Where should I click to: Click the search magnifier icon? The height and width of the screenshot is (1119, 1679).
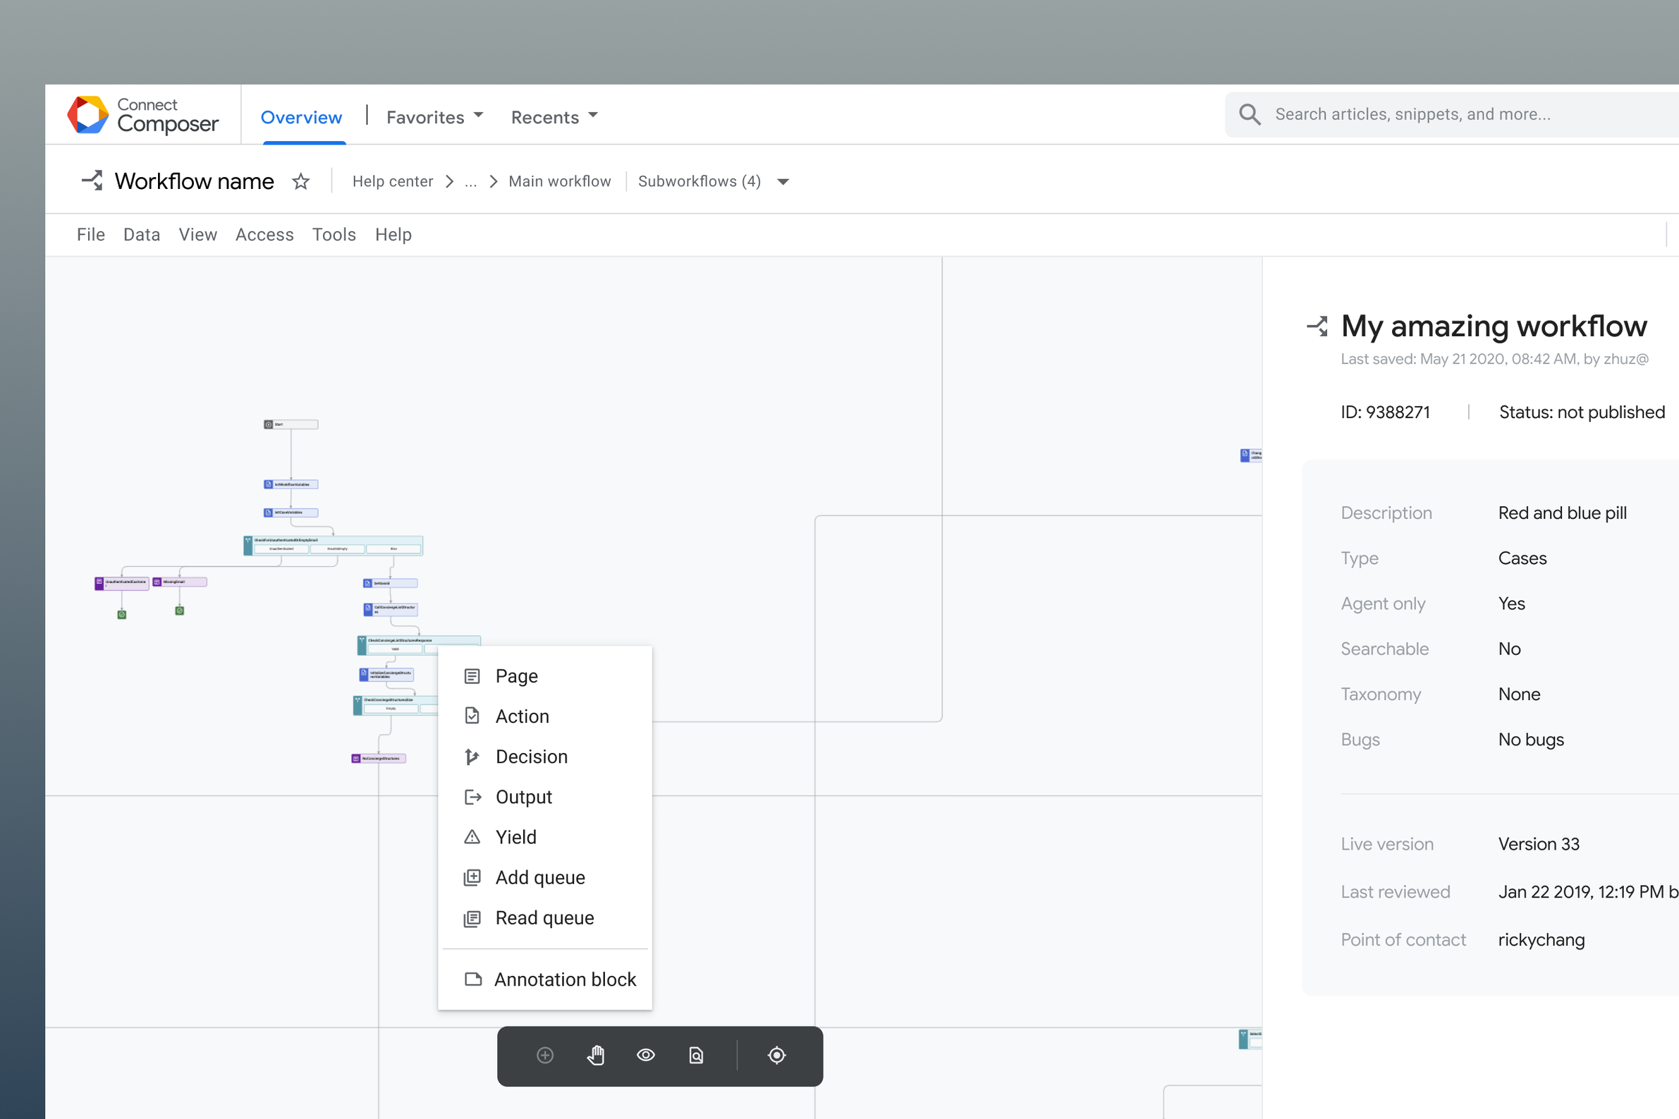(1250, 114)
